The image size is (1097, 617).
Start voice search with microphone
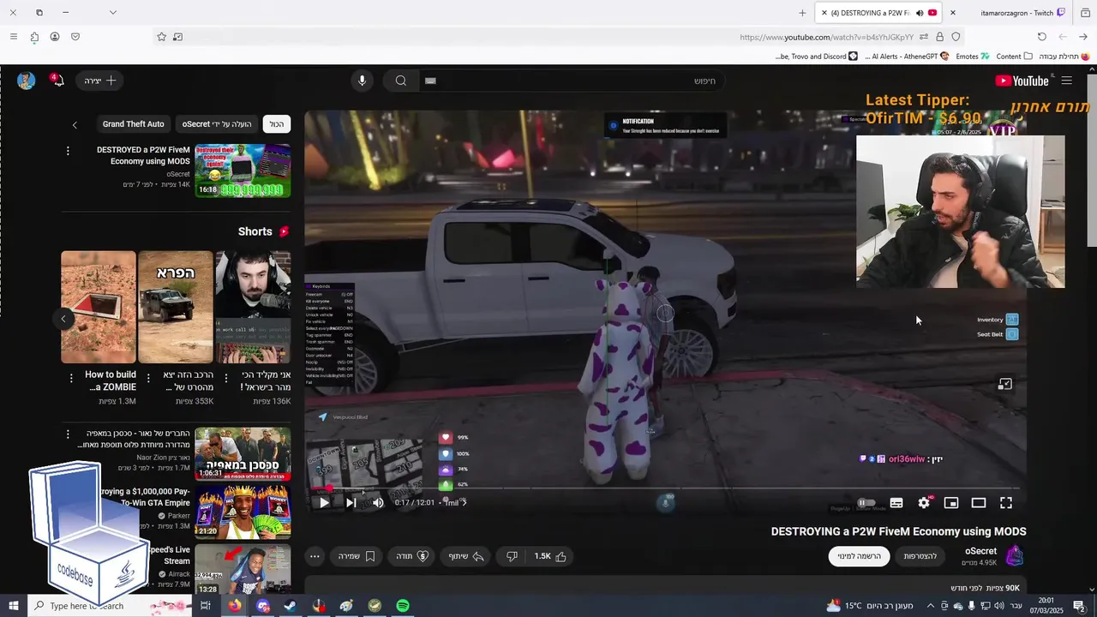pyautogui.click(x=362, y=81)
